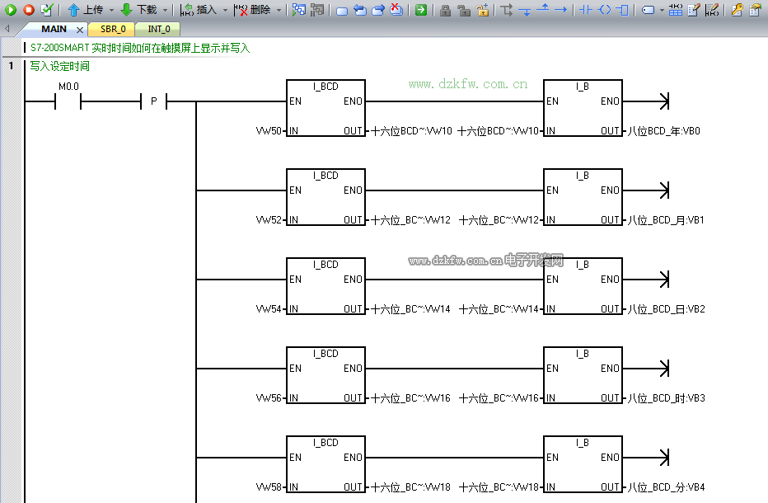The width and height of the screenshot is (768, 503).
Task: Close the MAIN tab
Action: [80, 30]
